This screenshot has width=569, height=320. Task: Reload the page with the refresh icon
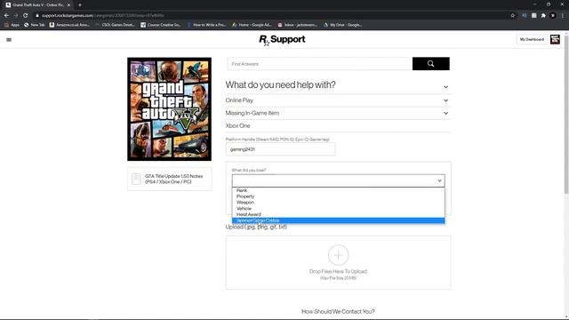(x=26, y=16)
